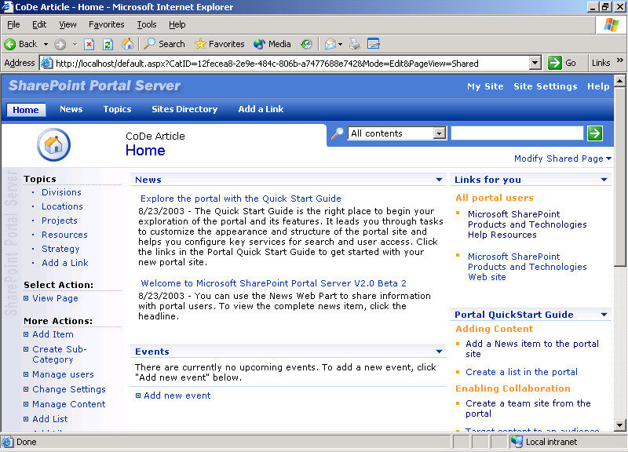
Task: Click the Edit page toolbar icon
Action: (374, 44)
